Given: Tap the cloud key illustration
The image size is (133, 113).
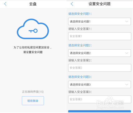Looking at the screenshot, I should point(33,29).
